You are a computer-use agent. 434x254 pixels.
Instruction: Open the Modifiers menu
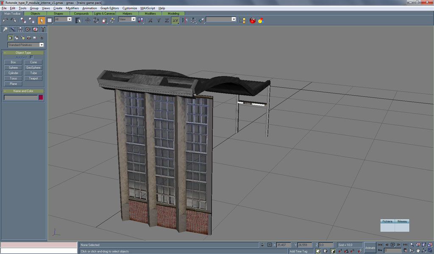[72, 8]
